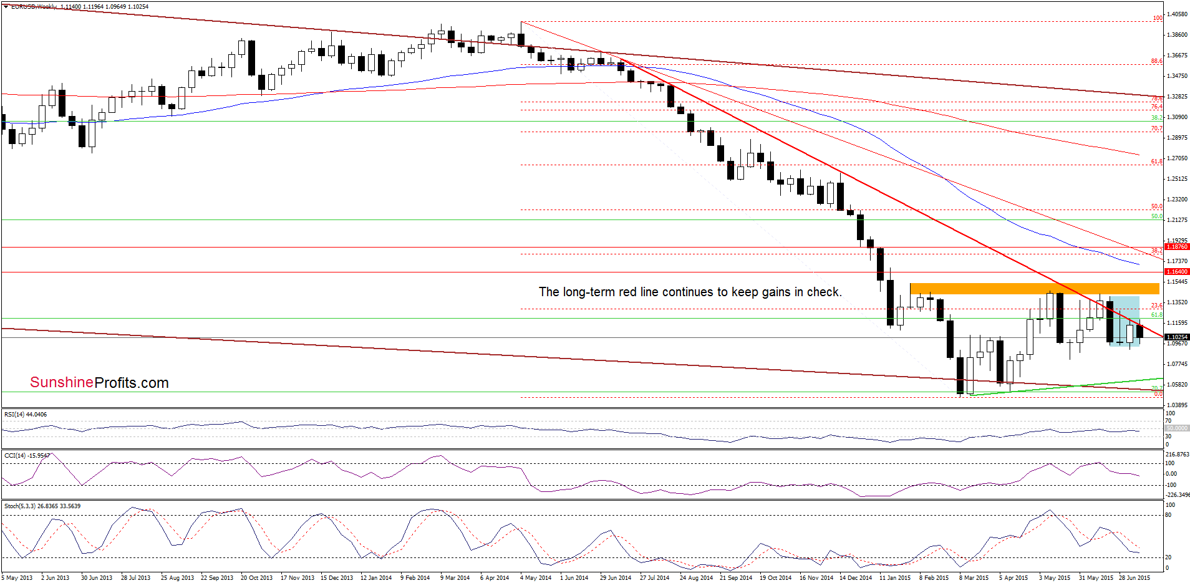
Task: Click the 15 Dec 2013 date label
Action: point(337,577)
